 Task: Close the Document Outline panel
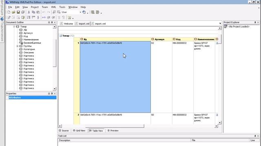(55, 22)
